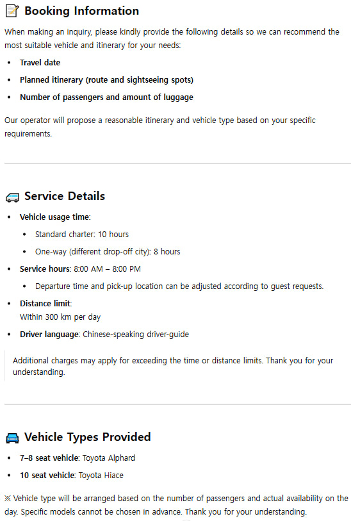351x521 pixels.
Task: Click the Toyota Alphard vehicle entry
Action: click(78, 458)
